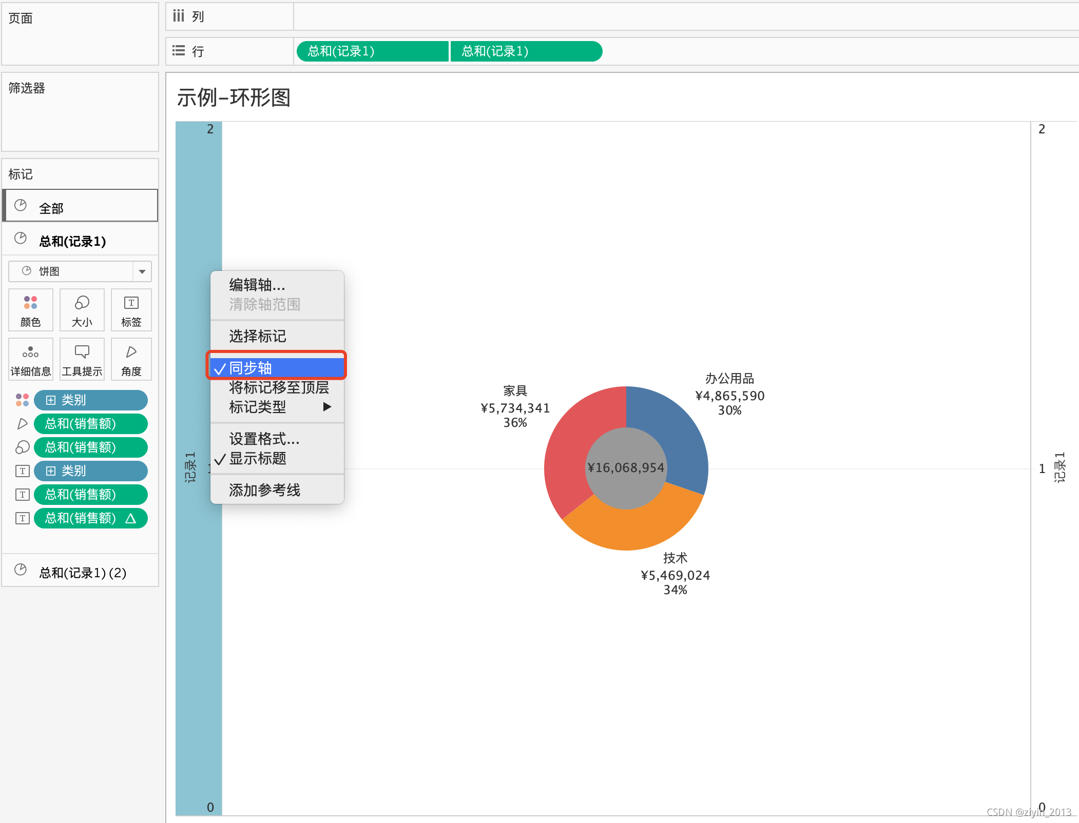
Task: Click the rows (行) shelf icon
Action: pyautogui.click(x=179, y=51)
